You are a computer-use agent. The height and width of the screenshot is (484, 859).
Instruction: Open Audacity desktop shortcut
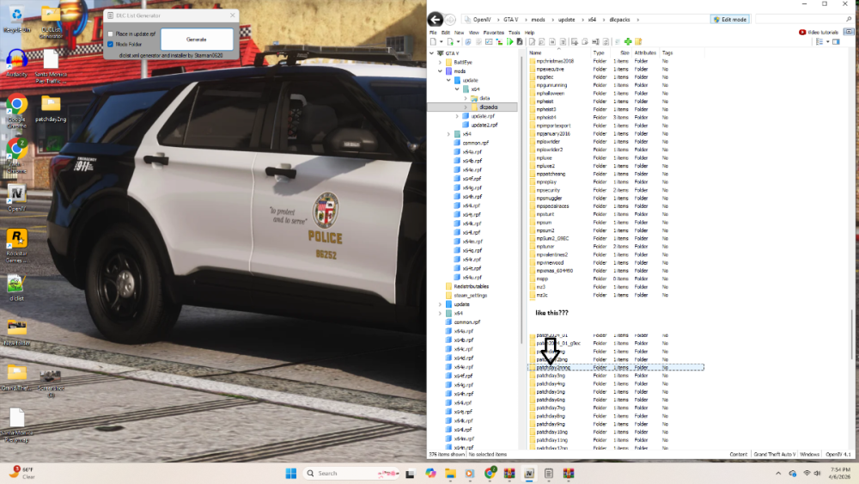(16, 64)
